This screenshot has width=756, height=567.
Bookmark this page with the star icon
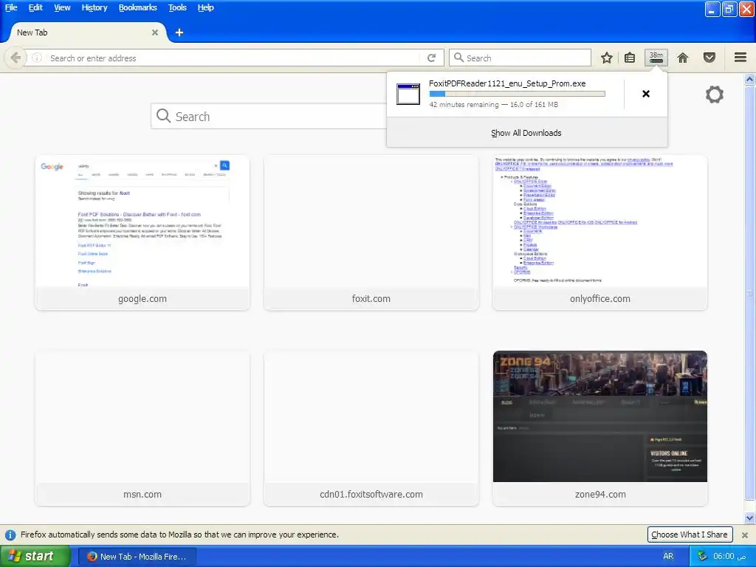(607, 58)
